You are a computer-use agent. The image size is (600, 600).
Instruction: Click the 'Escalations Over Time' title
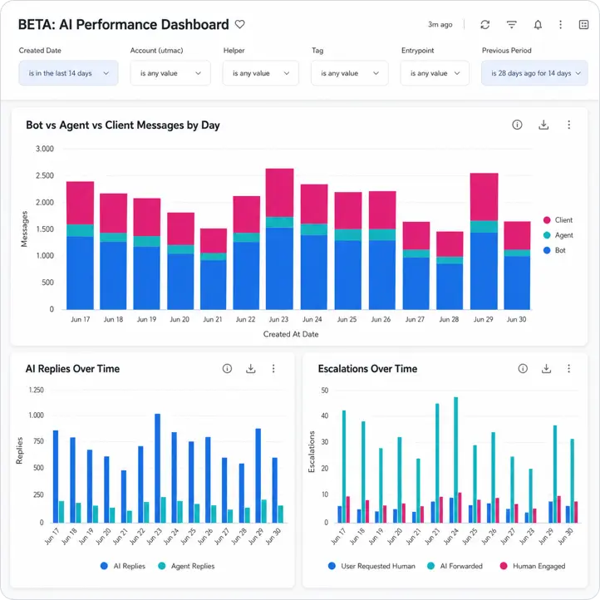pyautogui.click(x=367, y=368)
